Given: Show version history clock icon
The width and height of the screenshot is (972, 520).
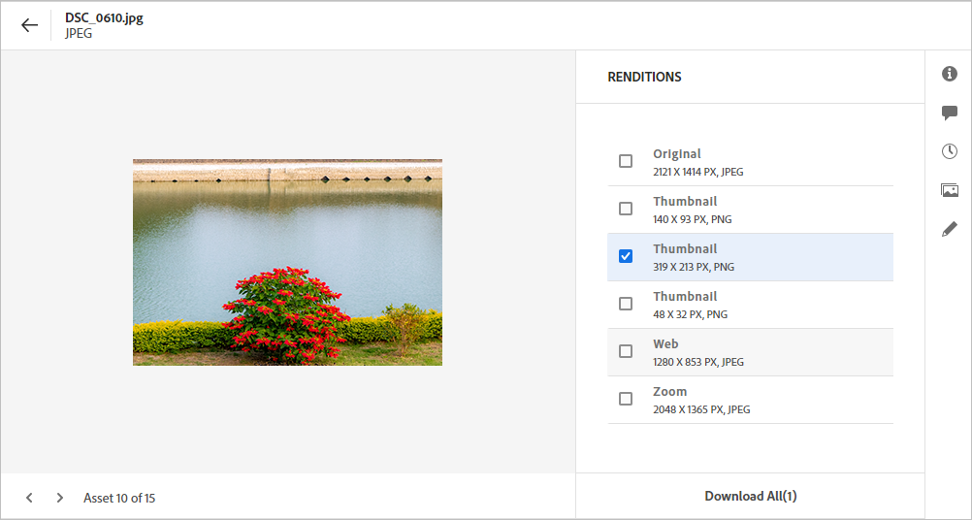Looking at the screenshot, I should point(950,151).
